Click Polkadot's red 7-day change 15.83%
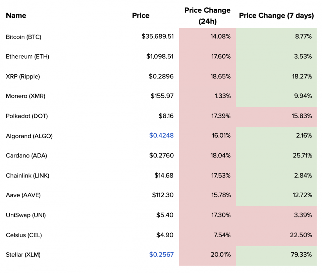The image size is (322, 273). click(x=301, y=116)
